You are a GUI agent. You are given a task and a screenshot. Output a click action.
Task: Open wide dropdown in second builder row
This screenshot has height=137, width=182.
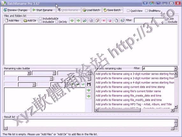click(51, 79)
